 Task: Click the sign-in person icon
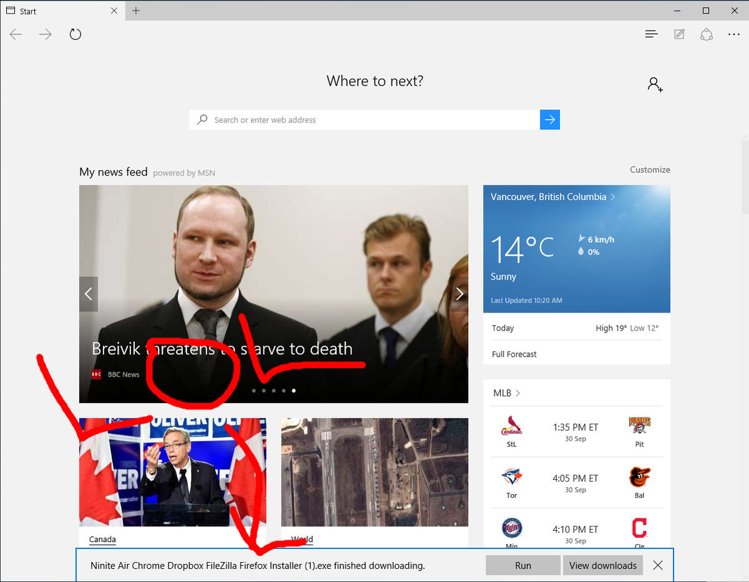[655, 85]
